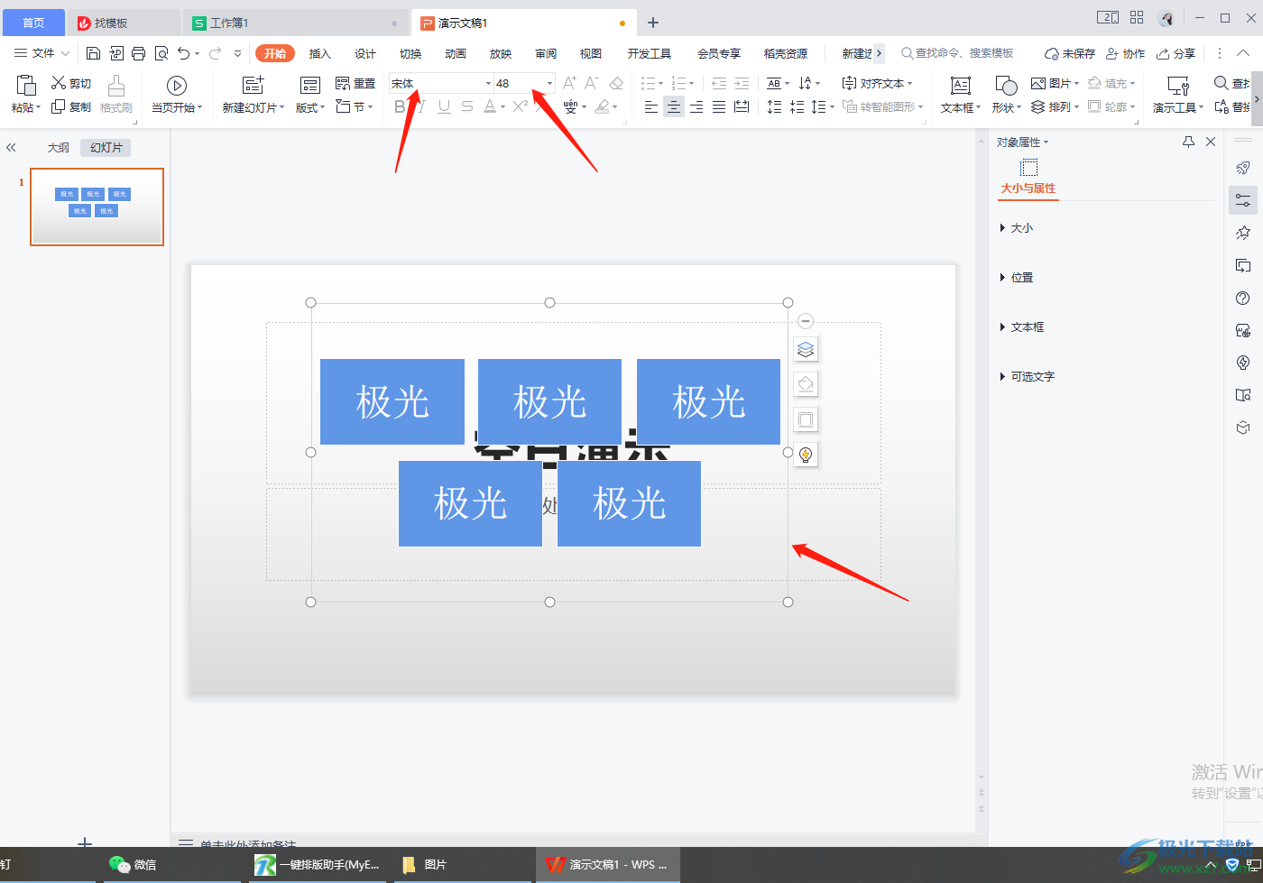Toggle center alignment
The width and height of the screenshot is (1263, 883).
pyautogui.click(x=674, y=106)
